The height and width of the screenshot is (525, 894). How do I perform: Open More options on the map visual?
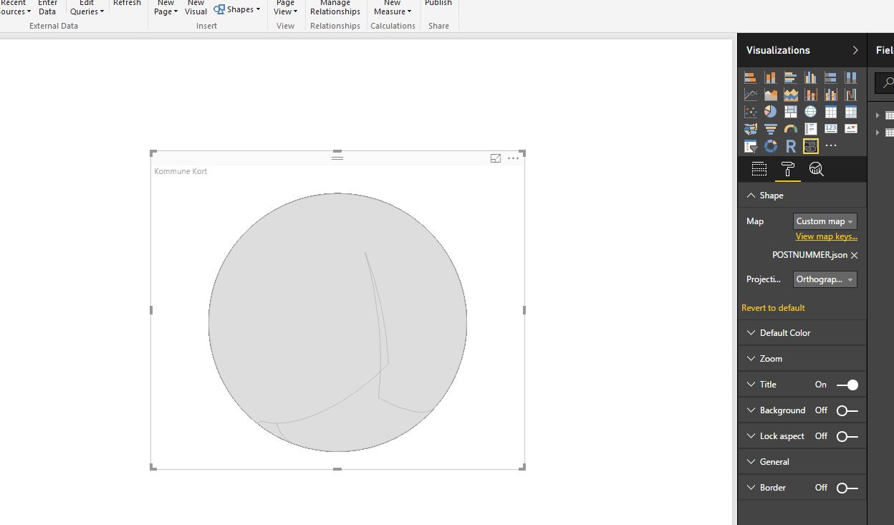[513, 158]
